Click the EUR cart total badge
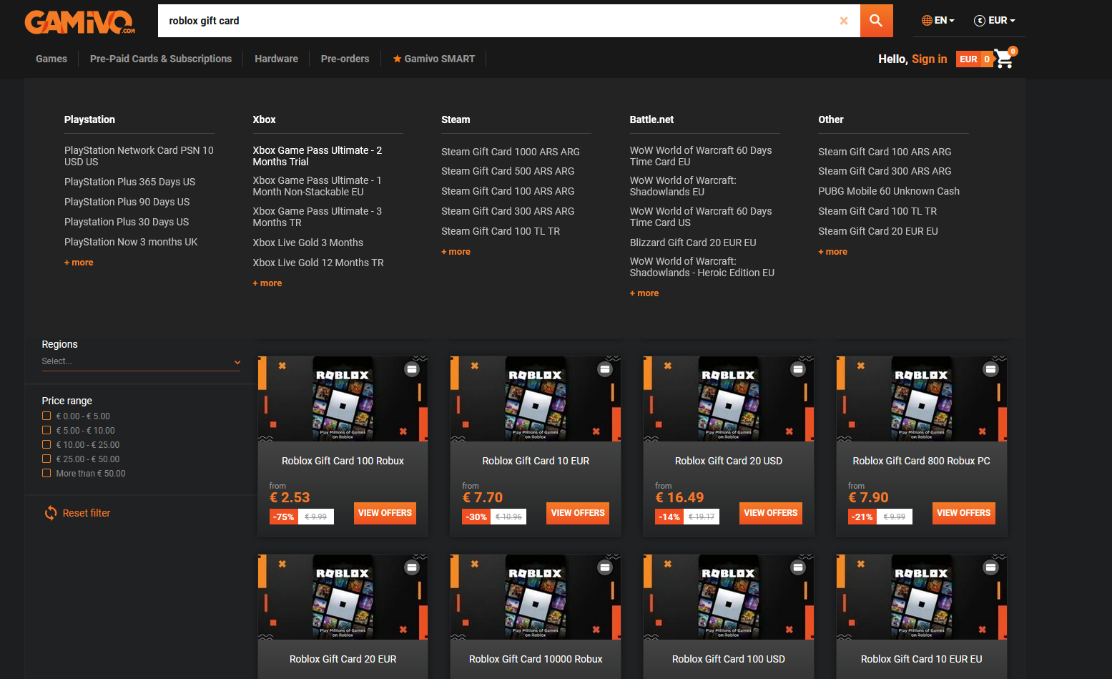This screenshot has width=1112, height=679. [x=975, y=59]
